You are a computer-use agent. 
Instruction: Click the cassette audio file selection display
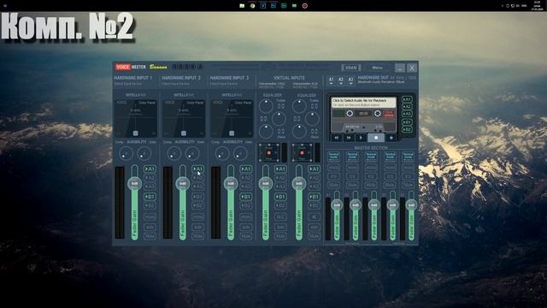pyautogui.click(x=363, y=103)
